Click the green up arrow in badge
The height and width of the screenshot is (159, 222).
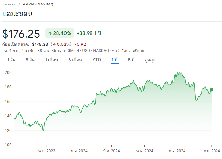(x=50, y=33)
